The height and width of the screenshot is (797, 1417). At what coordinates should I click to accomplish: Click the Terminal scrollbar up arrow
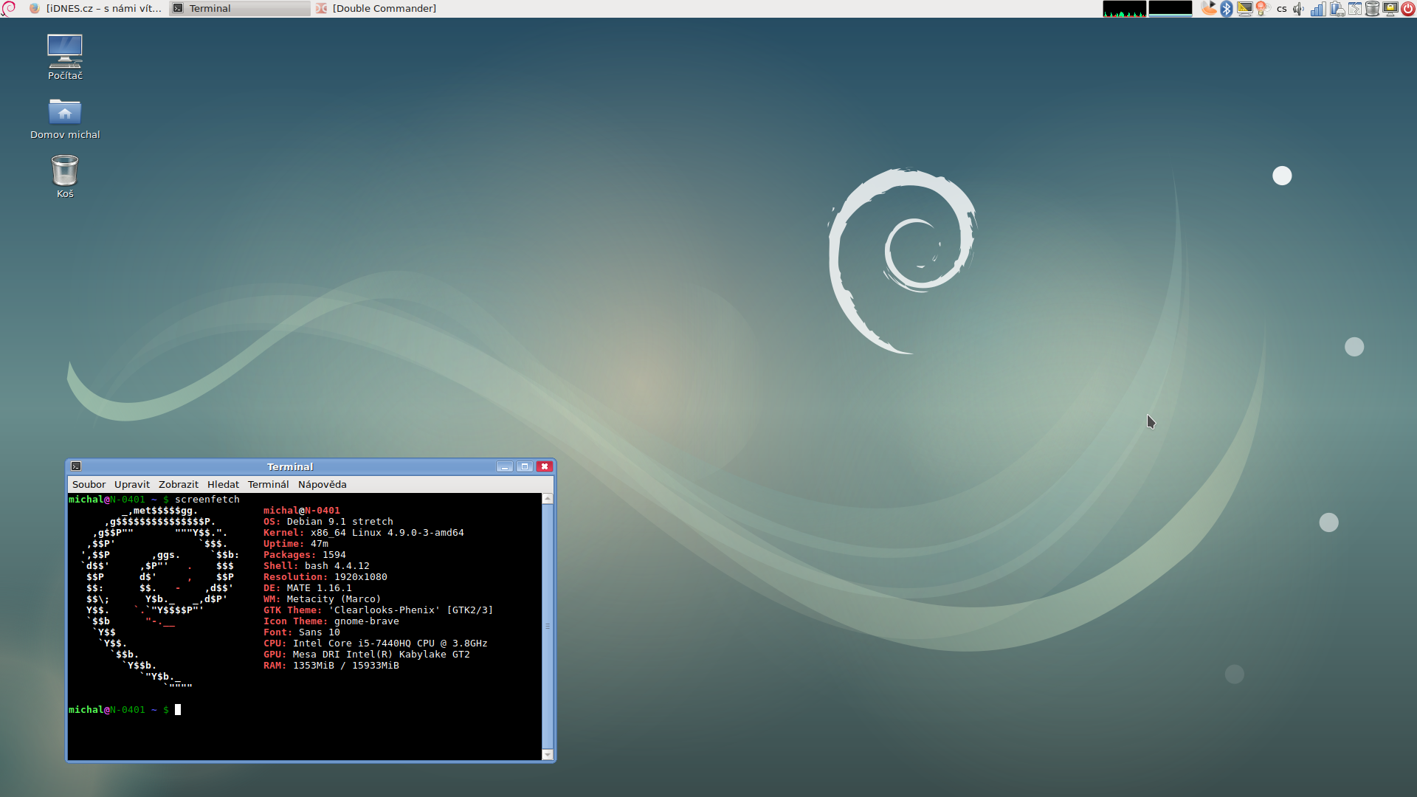coord(548,499)
